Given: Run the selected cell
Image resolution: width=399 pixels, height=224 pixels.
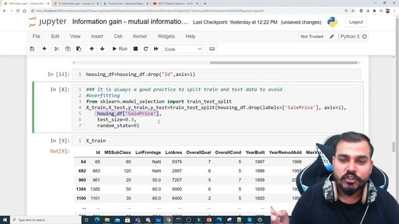Looking at the screenshot, I should click(120, 49).
